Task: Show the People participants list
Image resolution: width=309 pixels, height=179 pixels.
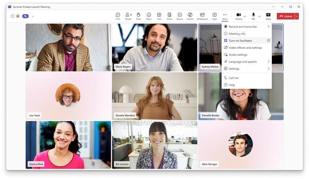Action: coord(128,16)
